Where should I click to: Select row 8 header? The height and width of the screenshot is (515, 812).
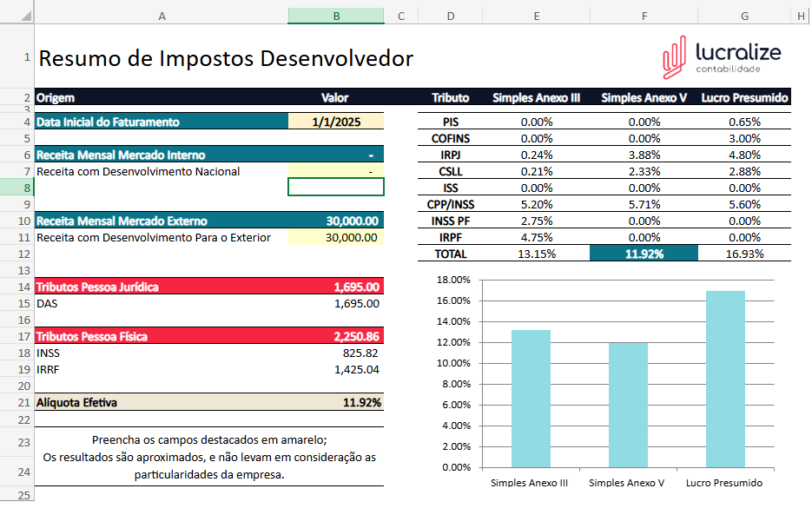coord(17,188)
